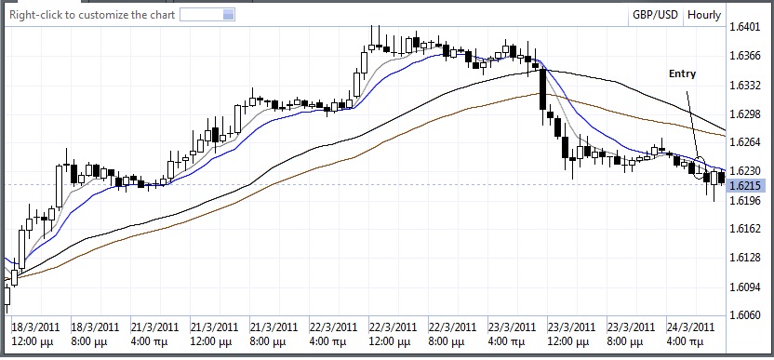This screenshot has width=774, height=360.
Task: Click the 'Right-click to customize the chart' hint
Action: pyautogui.click(x=92, y=15)
